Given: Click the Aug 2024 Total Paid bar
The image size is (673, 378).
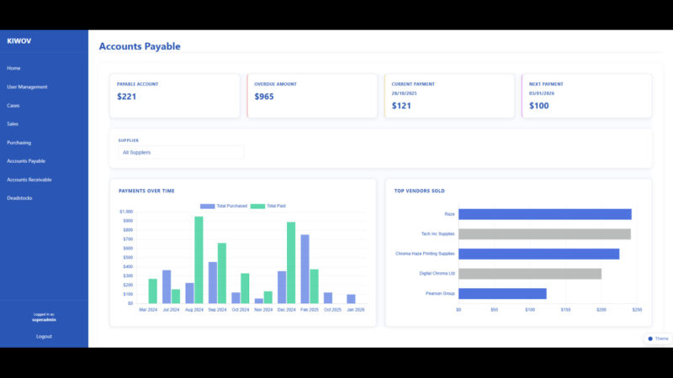Looking at the screenshot, I should [199, 260].
